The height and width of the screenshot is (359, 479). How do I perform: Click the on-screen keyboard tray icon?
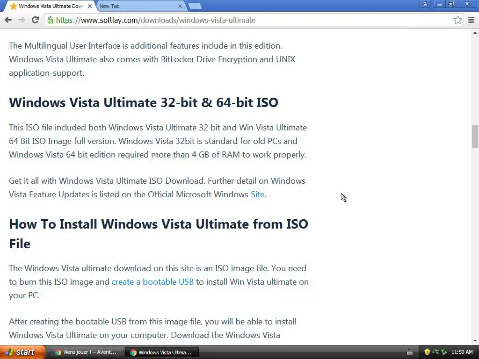point(410,352)
